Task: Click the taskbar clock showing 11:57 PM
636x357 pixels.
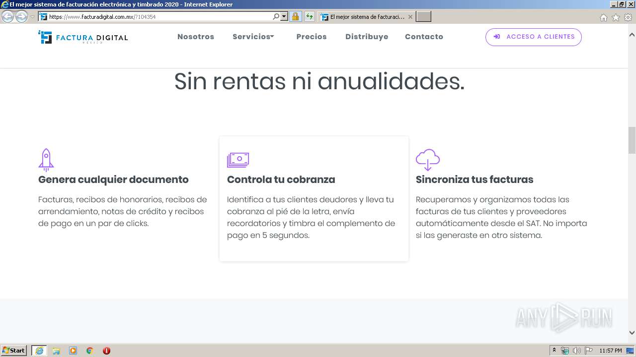Action: 611,351
